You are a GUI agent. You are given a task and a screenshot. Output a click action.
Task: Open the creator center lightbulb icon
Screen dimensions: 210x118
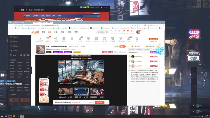click(x=132, y=31)
